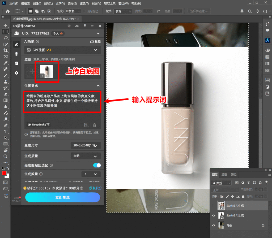Open the 生成数量 dropdown
This screenshot has width=272, height=238.
point(91,174)
